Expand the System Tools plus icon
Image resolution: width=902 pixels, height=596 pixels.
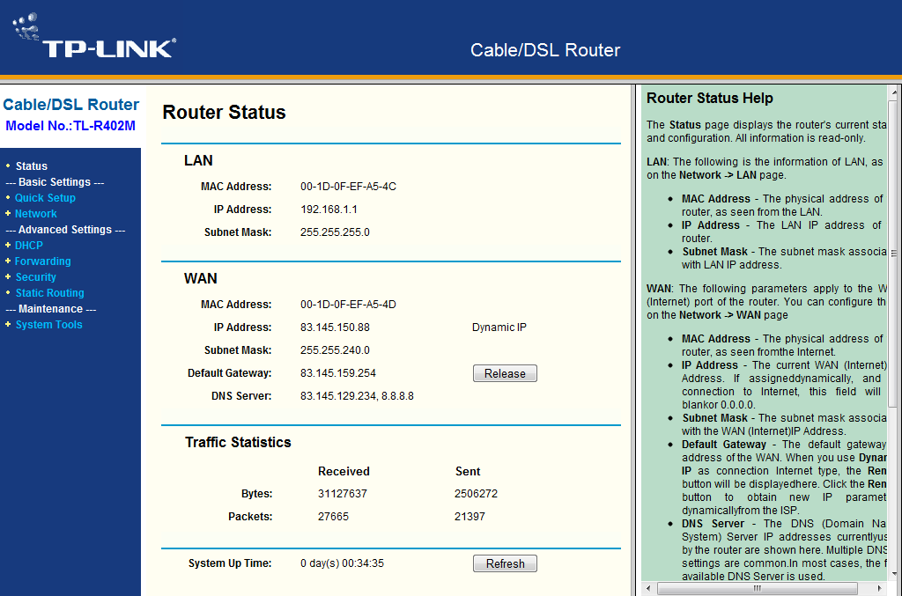(8, 324)
